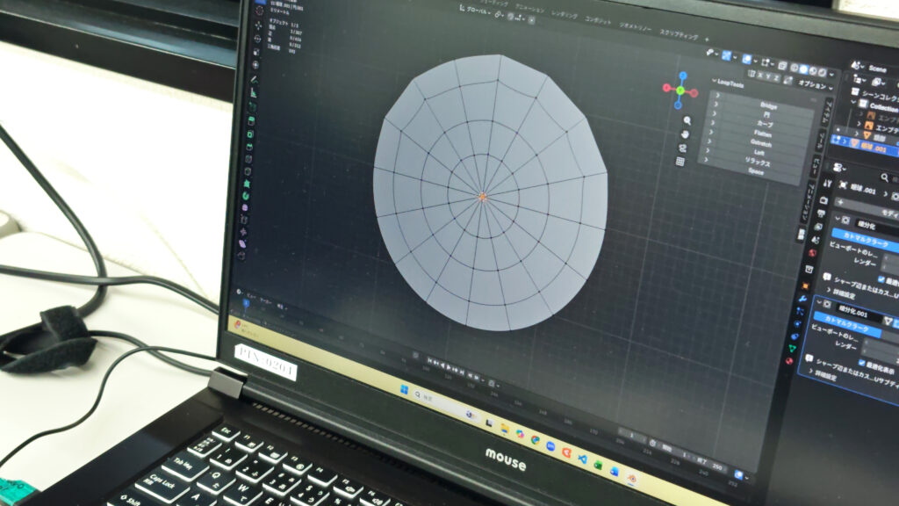Image resolution: width=899 pixels, height=506 pixels.
Task: Open the shading options dropdown arrow
Action: pos(831,75)
